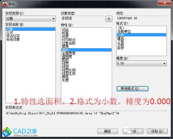Open the field category dropdown
The width and height of the screenshot is (173, 139).
(30, 19)
